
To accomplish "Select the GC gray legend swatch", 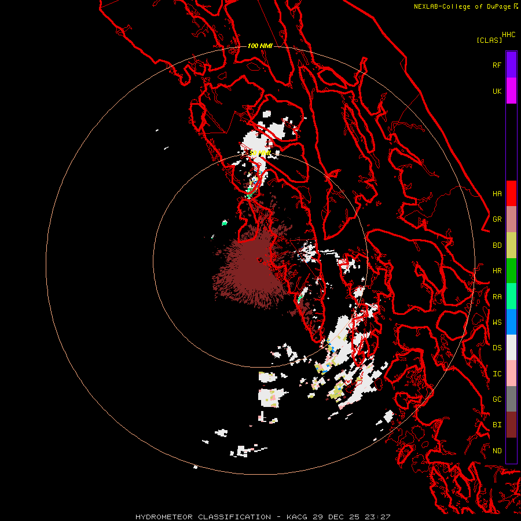I will (x=511, y=399).
